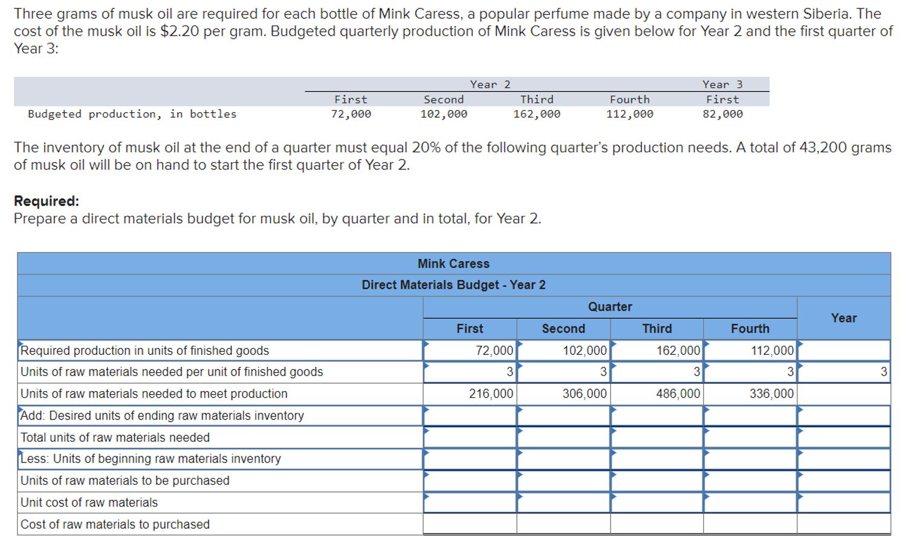Viewport: 914px width, 544px height.
Task: Select Year column ending raw materials inventory cell
Action: click(844, 416)
